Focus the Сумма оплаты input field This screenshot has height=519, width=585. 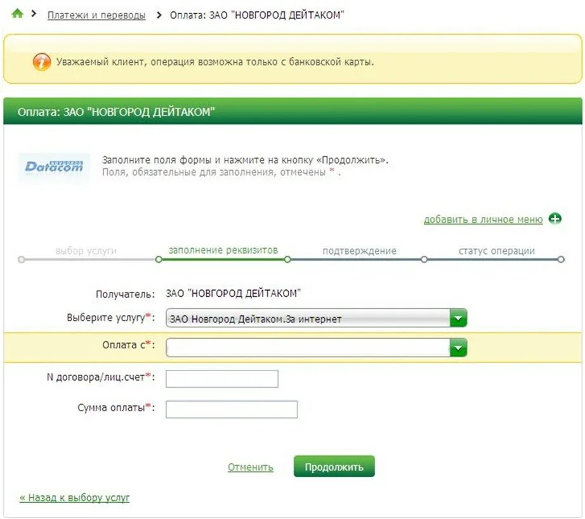point(232,409)
